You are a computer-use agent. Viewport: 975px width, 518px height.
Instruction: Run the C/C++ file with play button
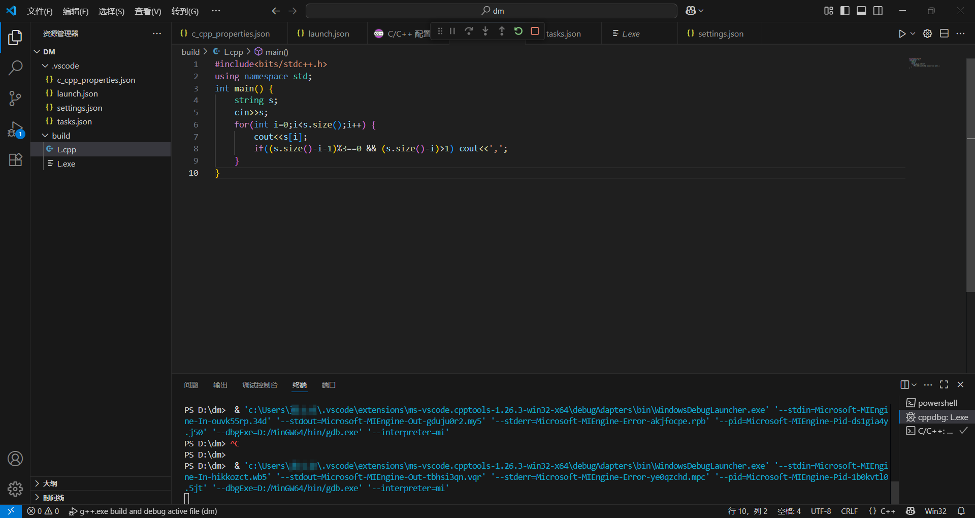(902, 34)
